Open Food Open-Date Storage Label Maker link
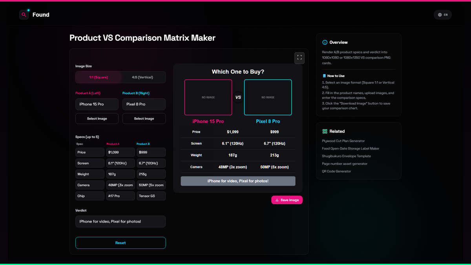This screenshot has width=471, height=265. tap(351, 148)
